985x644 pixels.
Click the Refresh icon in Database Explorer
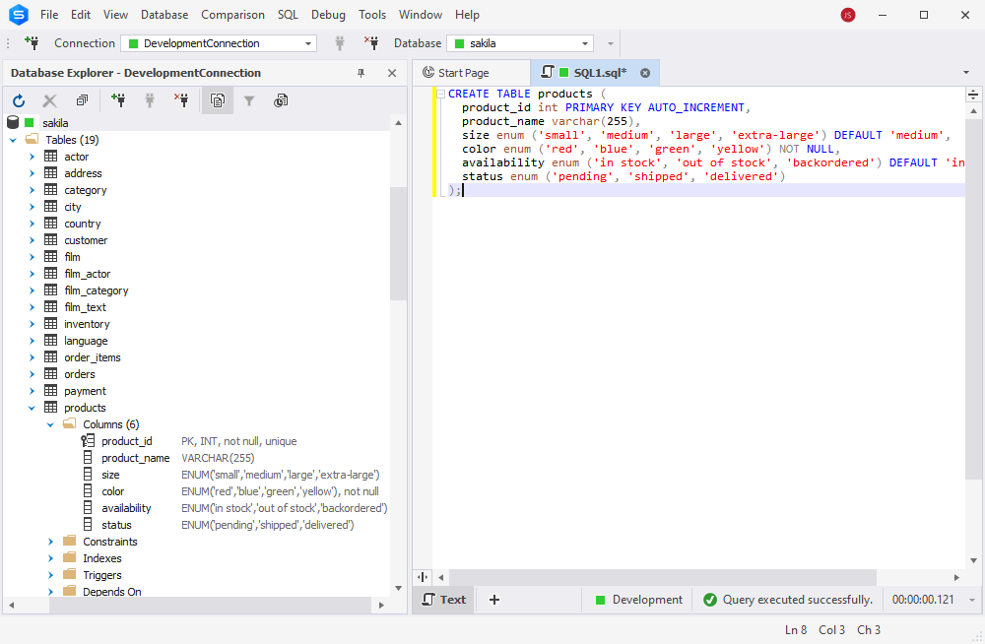(x=19, y=100)
